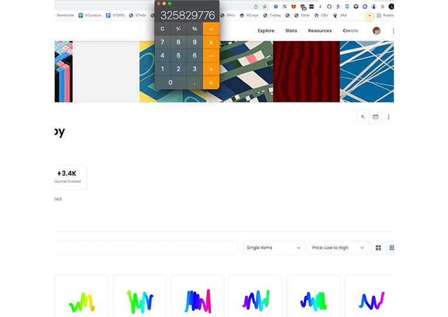Viewport: 448px width, 317px height.
Task: Open the STODO bookmark
Action: coord(115,15)
